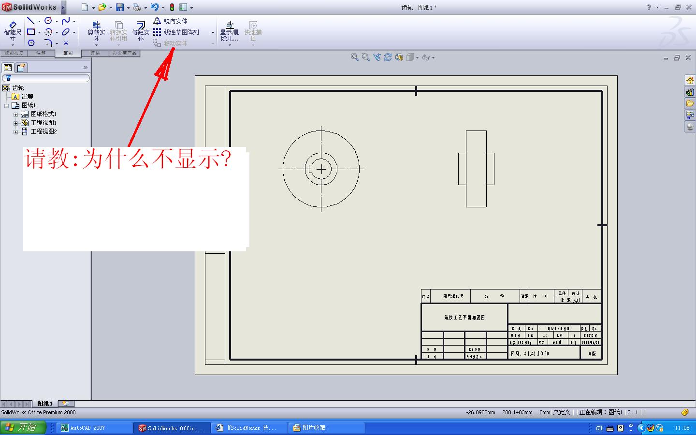Click the Linear Sketch Pattern (线性草图阵列) icon
The image size is (696, 435).
157,32
